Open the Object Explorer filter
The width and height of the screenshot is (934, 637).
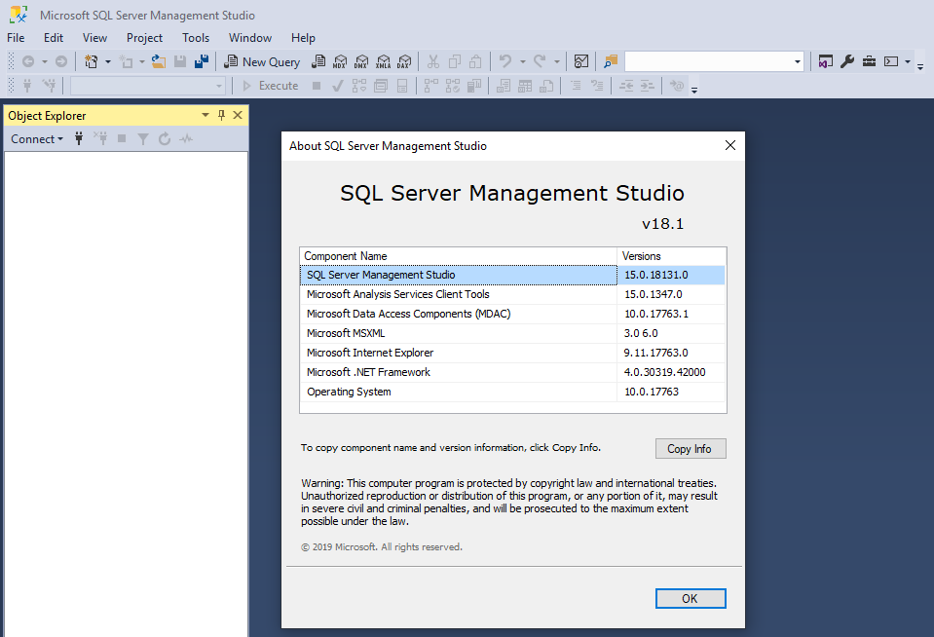143,138
